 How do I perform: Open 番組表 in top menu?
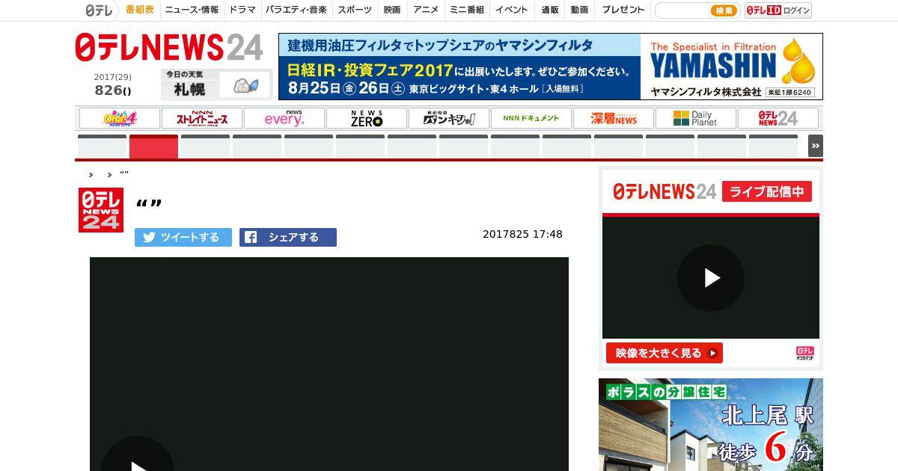[140, 10]
